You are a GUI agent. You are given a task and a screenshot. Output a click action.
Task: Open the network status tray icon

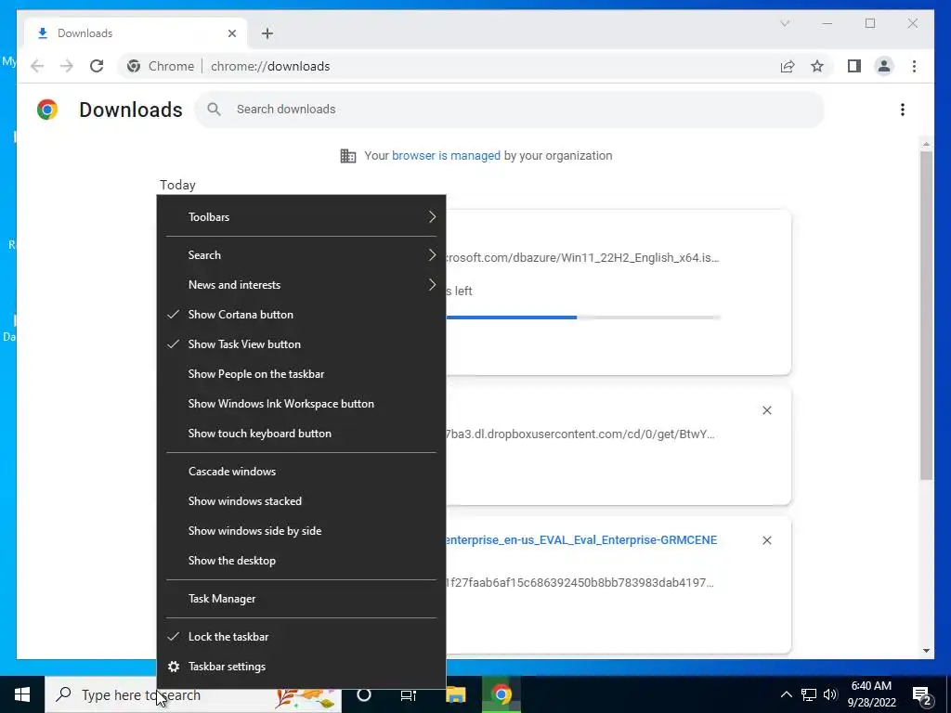click(x=809, y=694)
